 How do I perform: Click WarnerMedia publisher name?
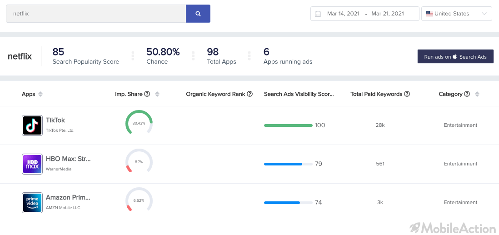click(x=59, y=169)
